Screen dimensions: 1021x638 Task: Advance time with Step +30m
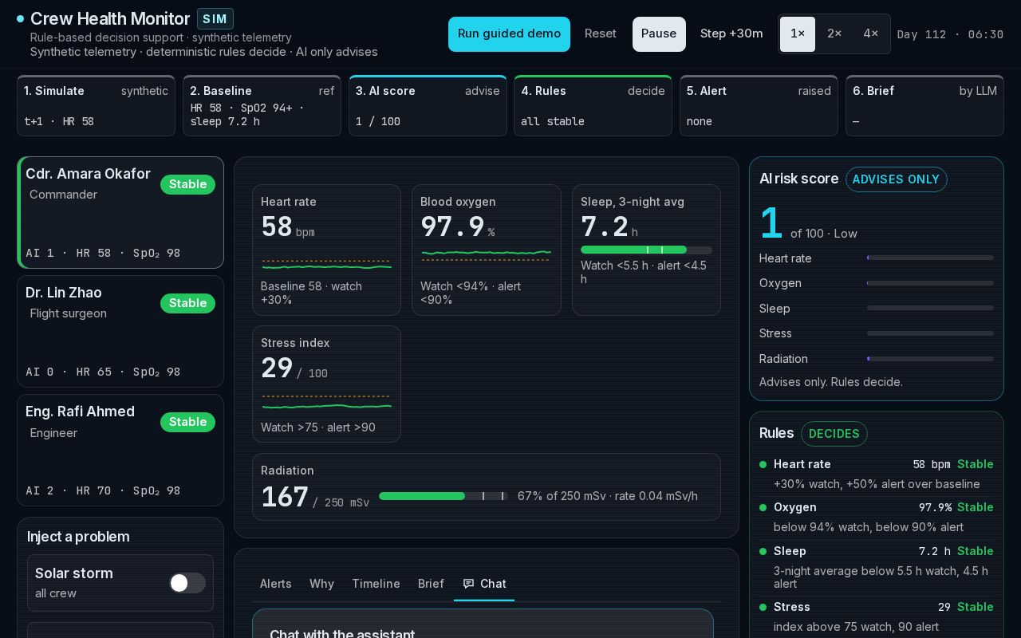(731, 33)
